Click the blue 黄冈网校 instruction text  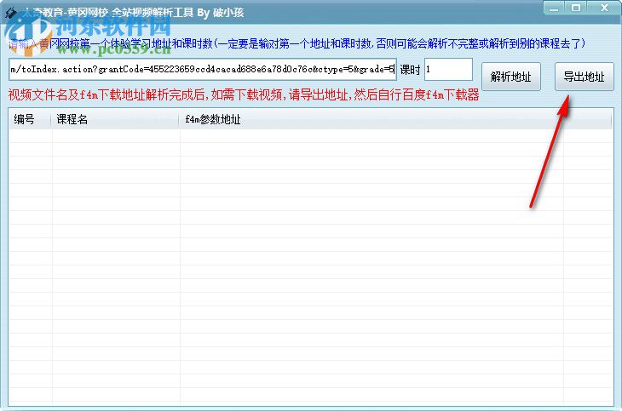click(297, 43)
